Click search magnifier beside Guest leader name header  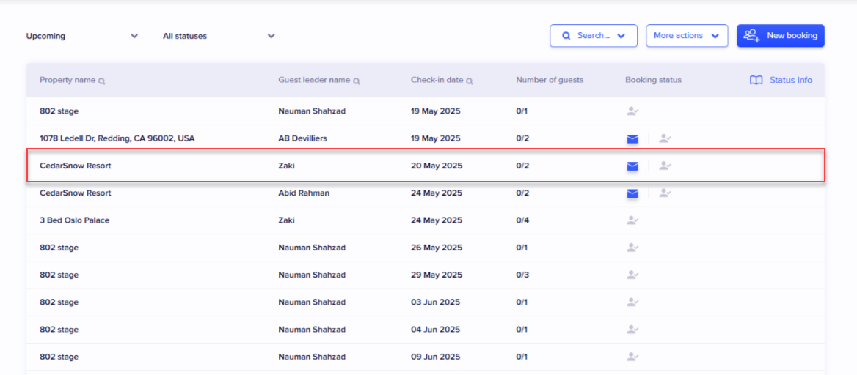[356, 81]
